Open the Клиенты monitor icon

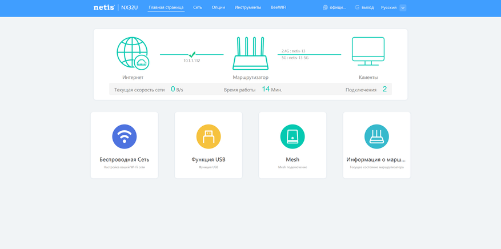coord(368,51)
